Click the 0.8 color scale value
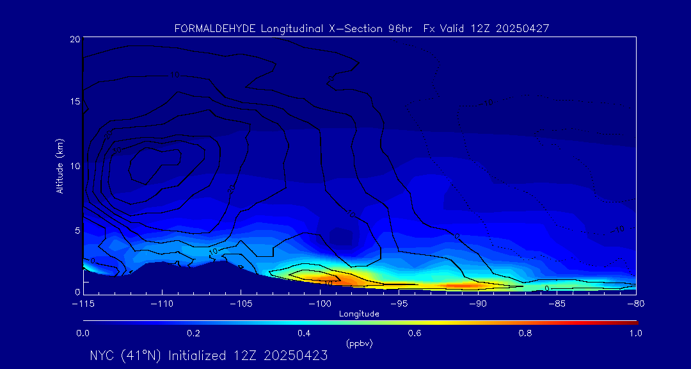 click(x=525, y=333)
